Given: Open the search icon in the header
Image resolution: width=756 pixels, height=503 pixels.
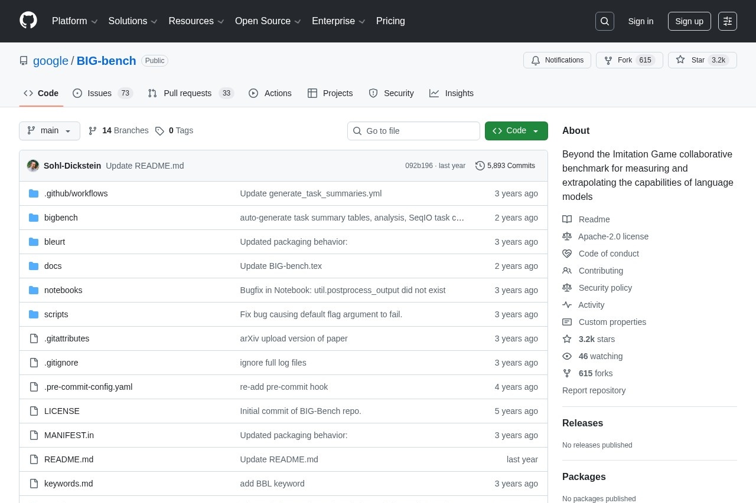Looking at the screenshot, I should click(x=604, y=21).
